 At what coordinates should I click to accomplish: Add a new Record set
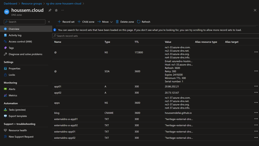click(66, 22)
